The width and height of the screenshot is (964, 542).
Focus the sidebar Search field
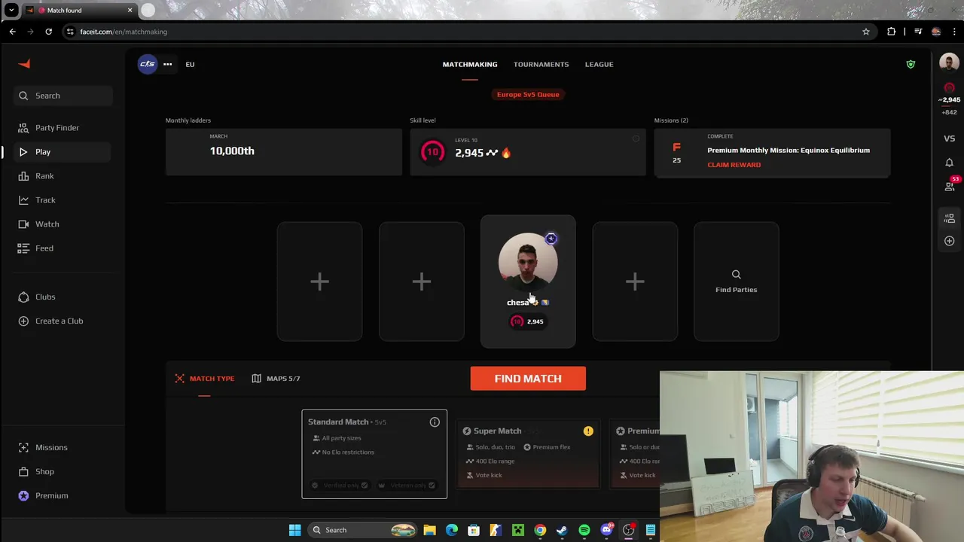point(63,96)
